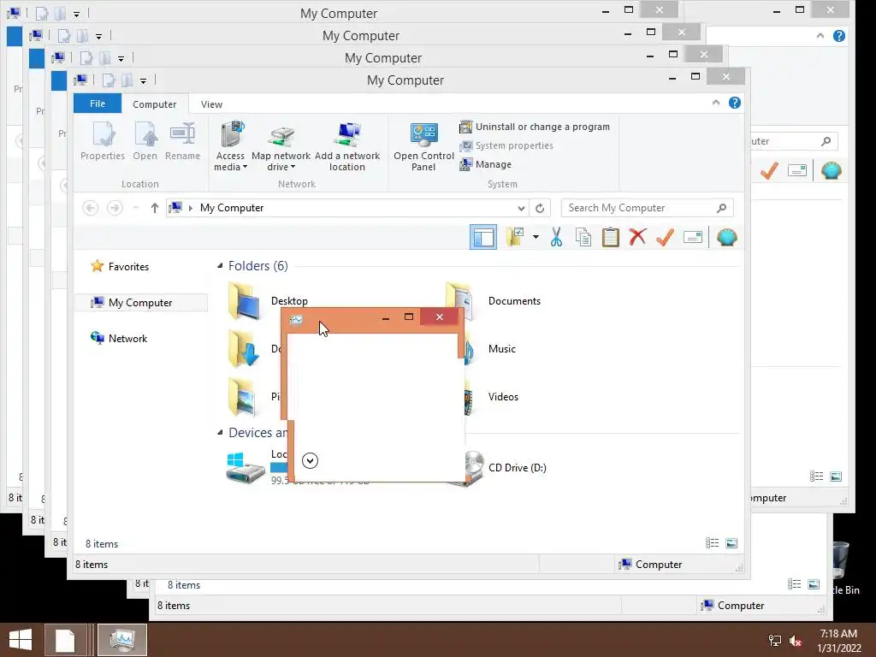Screen dimensions: 876x657
Task: Select the Music folder
Action: (x=501, y=349)
